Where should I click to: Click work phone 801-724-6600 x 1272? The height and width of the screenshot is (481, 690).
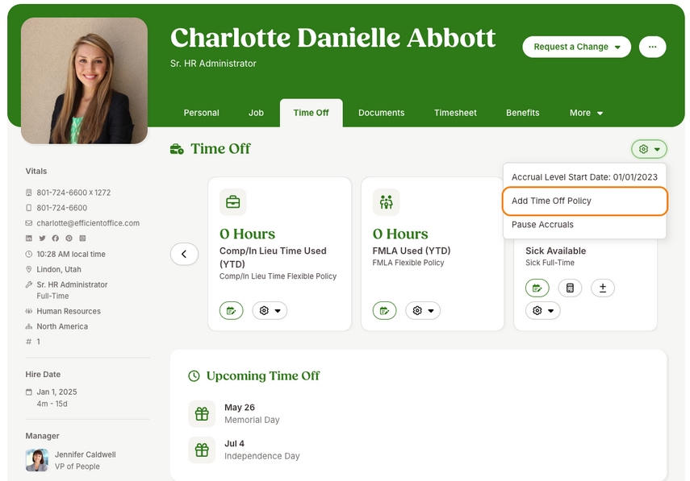click(x=73, y=193)
